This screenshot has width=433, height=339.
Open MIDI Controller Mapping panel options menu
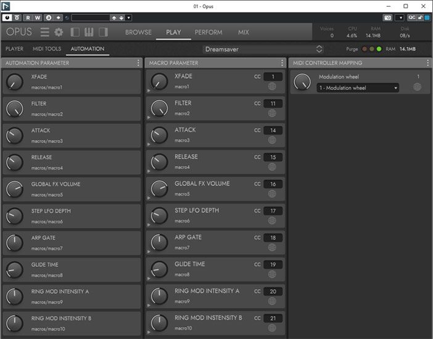click(x=427, y=63)
